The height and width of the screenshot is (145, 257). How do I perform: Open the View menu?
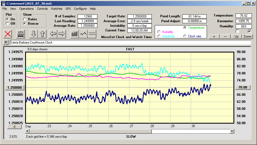pyautogui.click(x=13, y=9)
